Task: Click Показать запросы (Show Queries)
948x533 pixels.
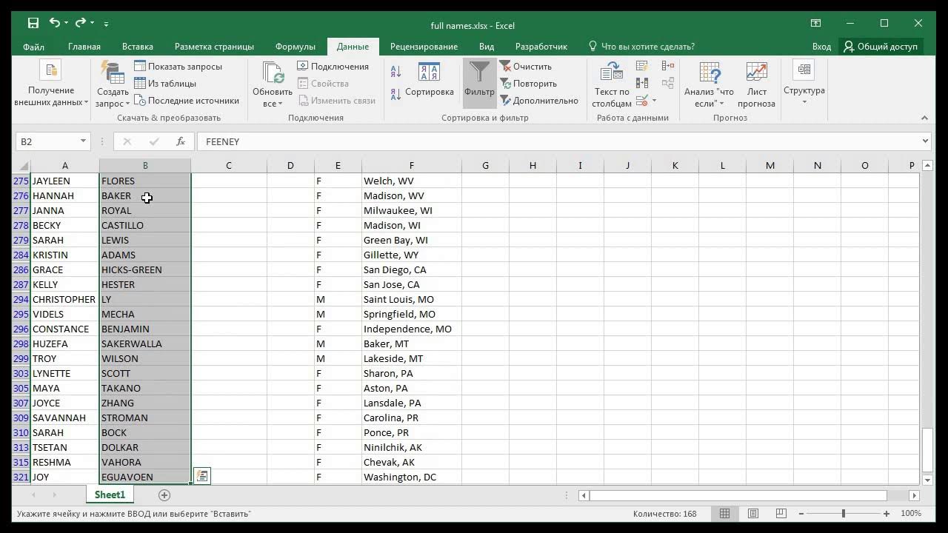Action: point(178,67)
